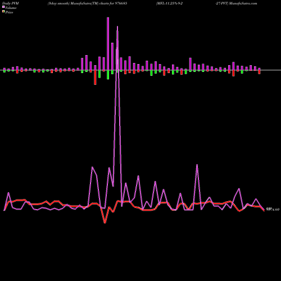Click the 'Daily PVM' title text
Viewport: 281px width, 281px height.
pos(11,3)
